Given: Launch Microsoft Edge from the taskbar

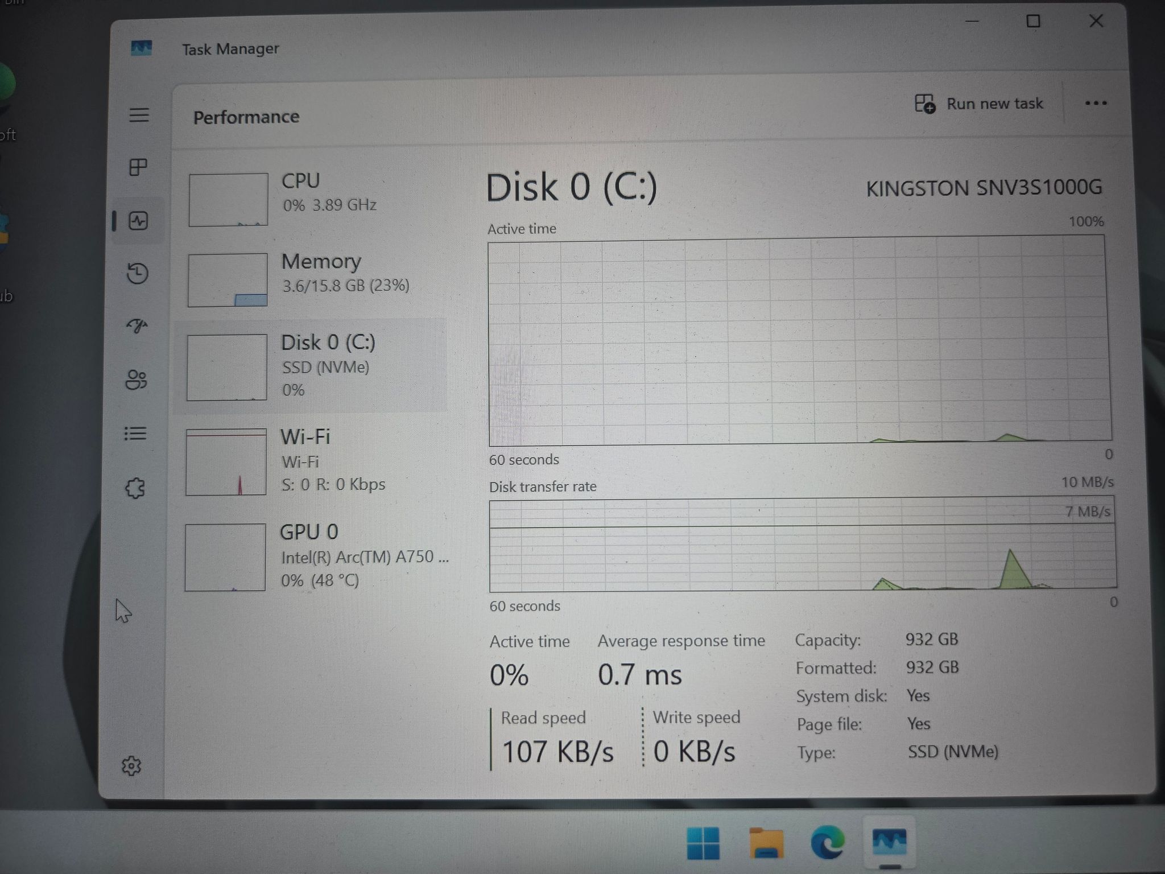Looking at the screenshot, I should 827,843.
